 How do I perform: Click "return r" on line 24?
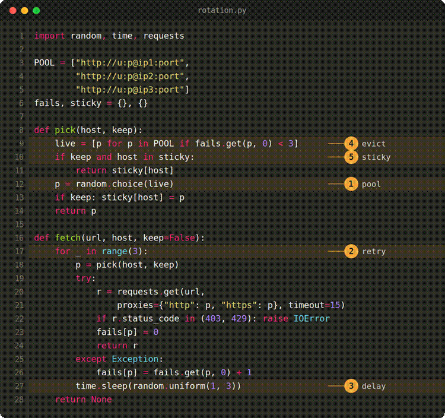[x=117, y=346]
